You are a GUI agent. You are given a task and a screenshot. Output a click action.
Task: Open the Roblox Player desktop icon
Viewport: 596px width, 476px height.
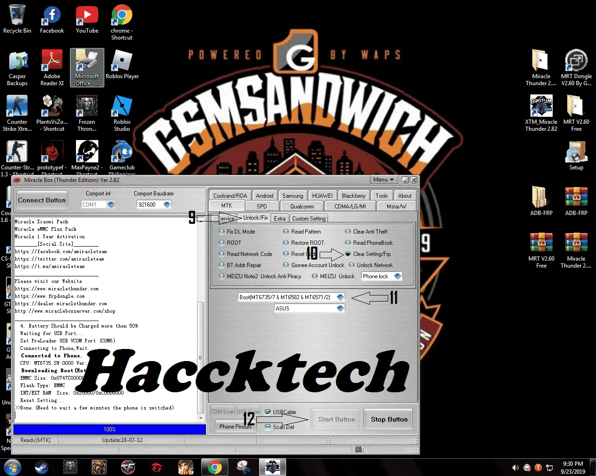pos(122,65)
